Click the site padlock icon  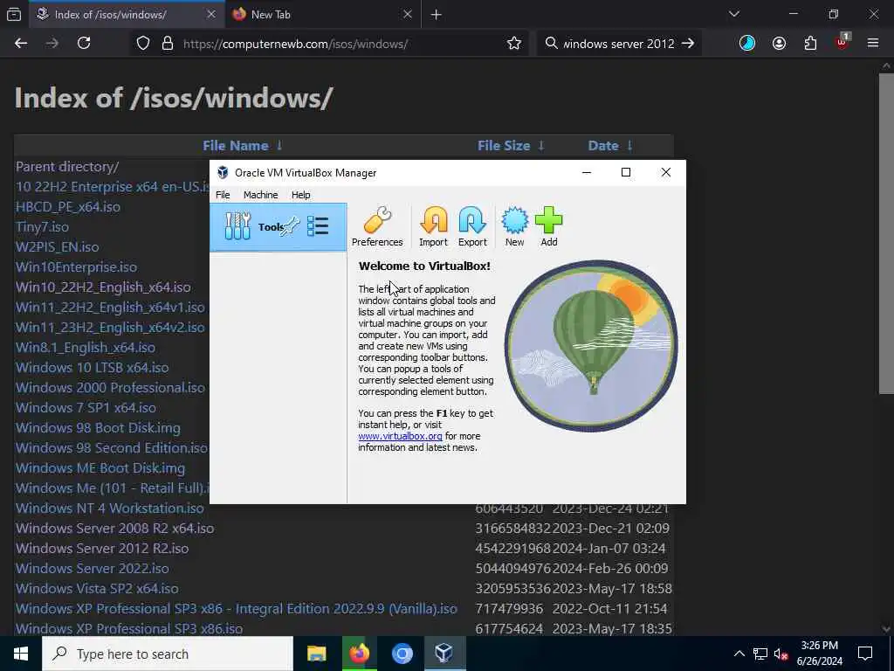pos(168,44)
